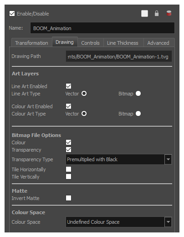Click the white layer colour swatch

144,14
